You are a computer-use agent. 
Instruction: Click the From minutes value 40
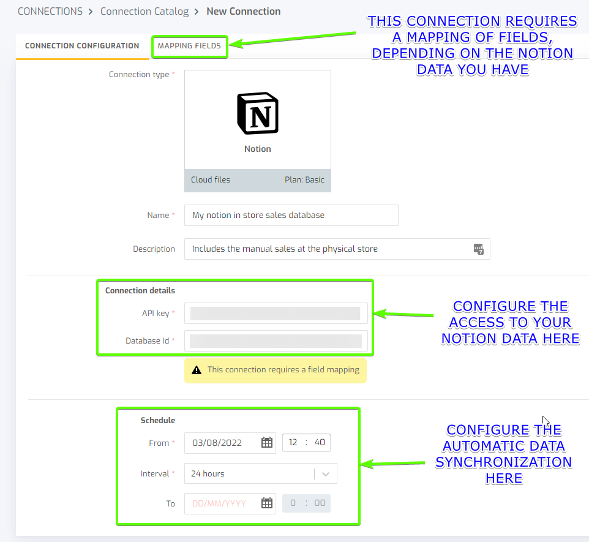320,442
